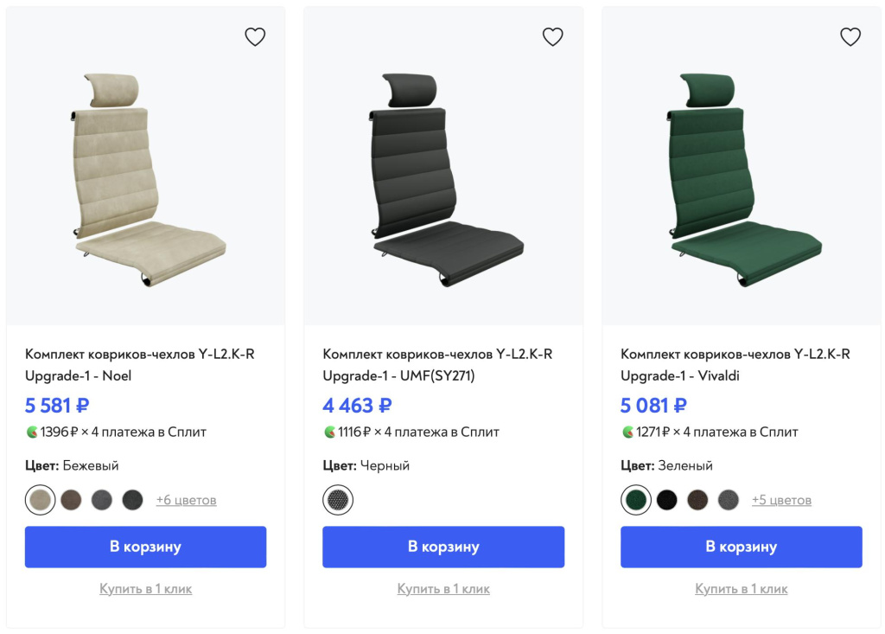The height and width of the screenshot is (634, 885).
Task: Open the UMF(SY271) product title link
Action: tap(437, 365)
